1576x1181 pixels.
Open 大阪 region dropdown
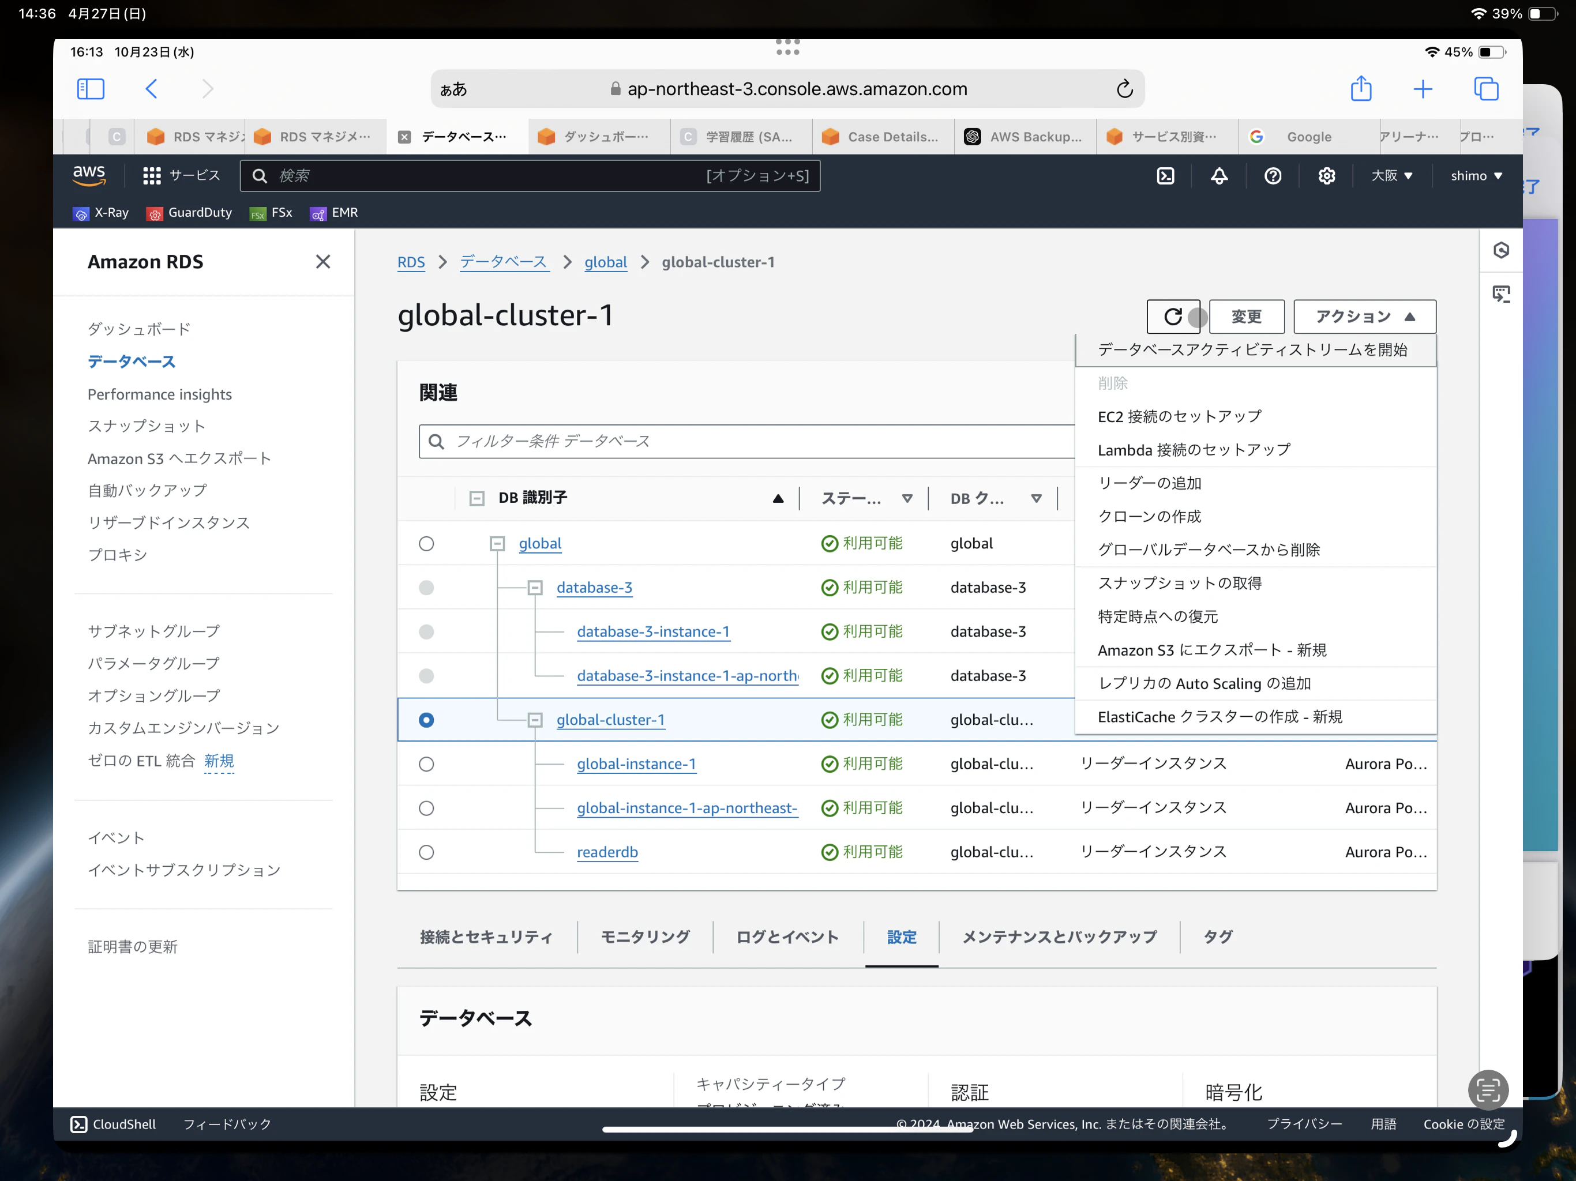(1391, 176)
